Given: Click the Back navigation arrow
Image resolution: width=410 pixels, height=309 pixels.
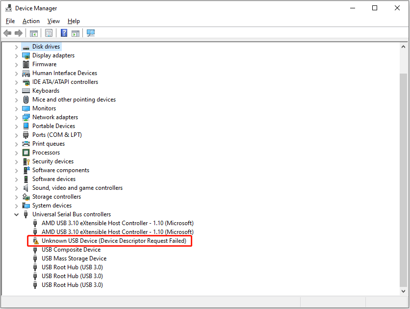Looking at the screenshot, I should [x=7, y=33].
